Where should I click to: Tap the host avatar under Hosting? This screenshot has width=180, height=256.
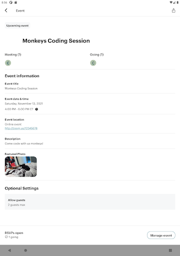coord(8,63)
